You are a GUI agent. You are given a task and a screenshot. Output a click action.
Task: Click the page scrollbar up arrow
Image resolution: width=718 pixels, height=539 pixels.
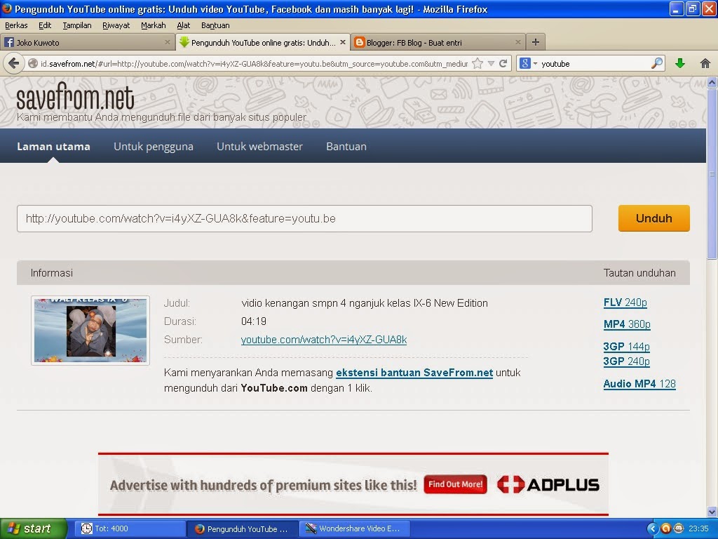(x=712, y=83)
